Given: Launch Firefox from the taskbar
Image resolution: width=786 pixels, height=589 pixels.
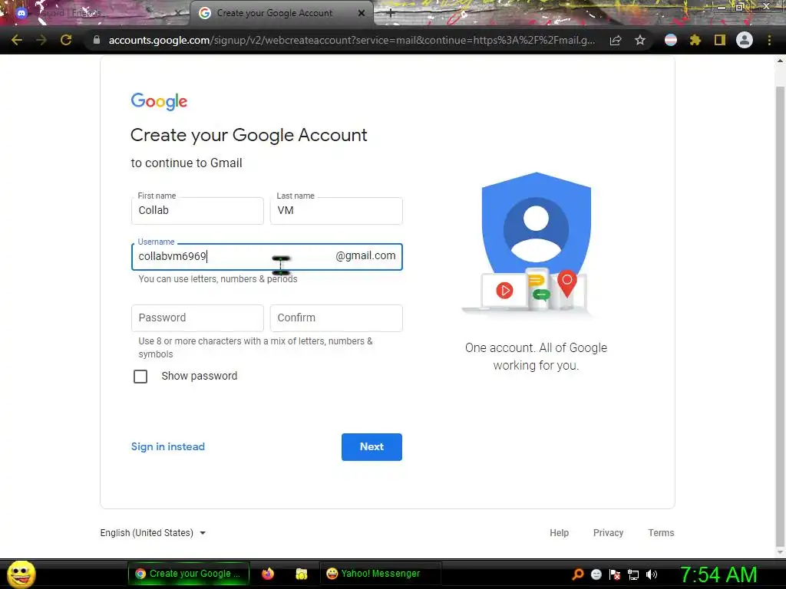Looking at the screenshot, I should coord(268,574).
